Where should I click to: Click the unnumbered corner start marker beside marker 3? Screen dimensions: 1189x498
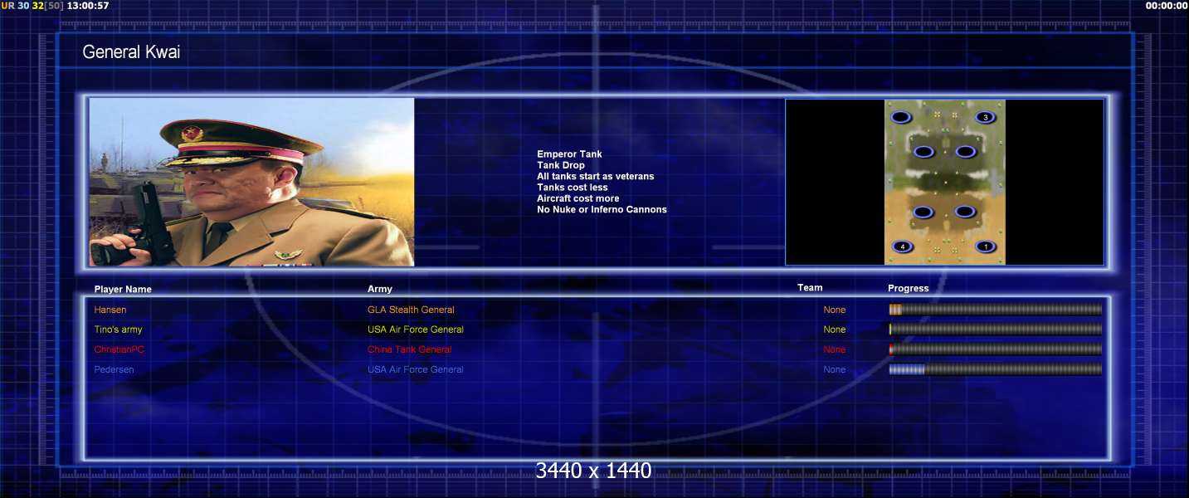click(902, 117)
